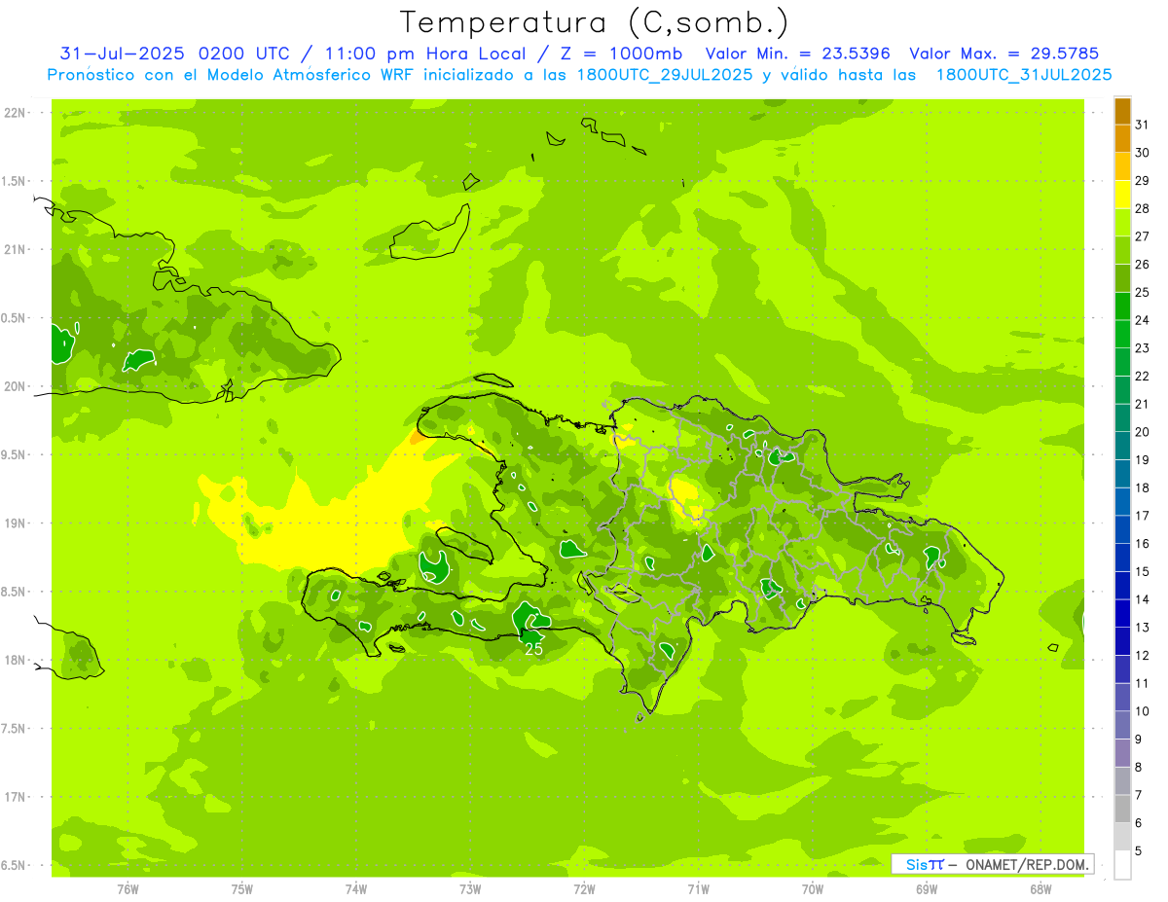Click the color bar label "20"
Image resolution: width=1168 pixels, height=902 pixels.
point(1143,432)
